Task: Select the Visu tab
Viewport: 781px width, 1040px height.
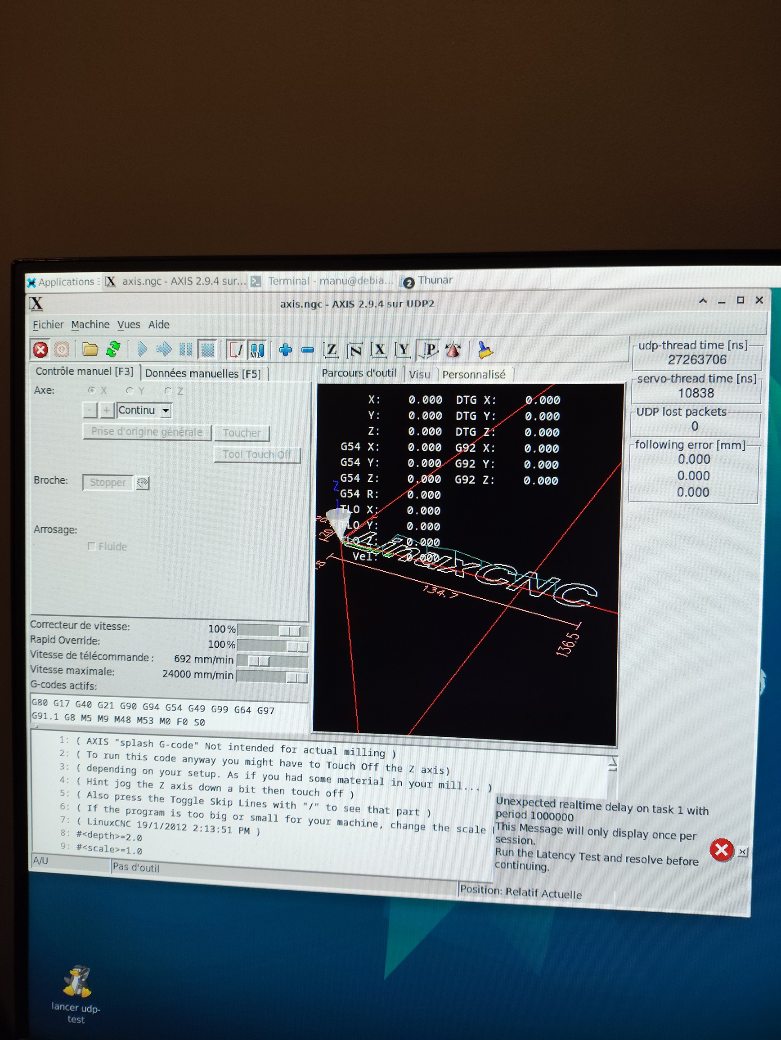Action: click(419, 374)
